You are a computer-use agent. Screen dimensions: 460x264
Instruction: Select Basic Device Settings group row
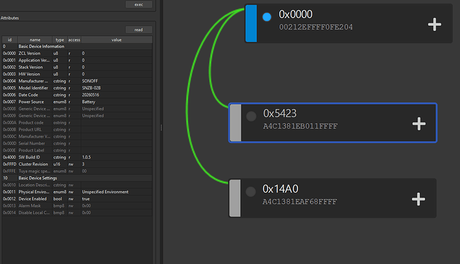point(77,178)
